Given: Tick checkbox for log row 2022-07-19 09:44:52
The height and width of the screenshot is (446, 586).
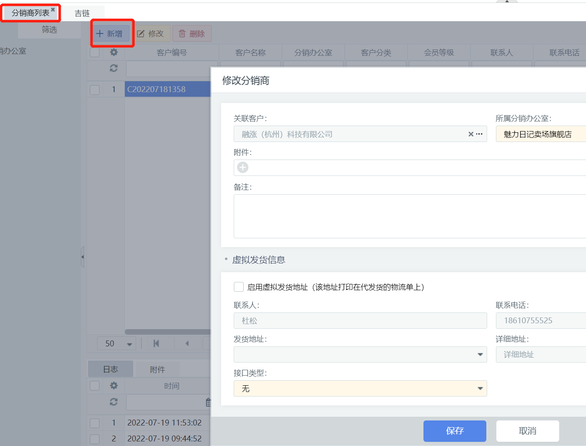Looking at the screenshot, I should pos(95,439).
